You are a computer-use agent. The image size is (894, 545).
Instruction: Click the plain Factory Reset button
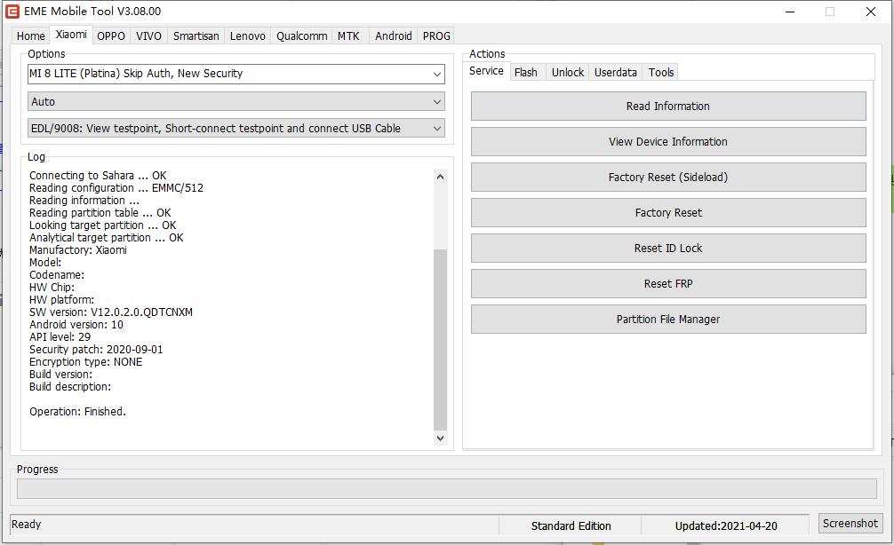(668, 213)
